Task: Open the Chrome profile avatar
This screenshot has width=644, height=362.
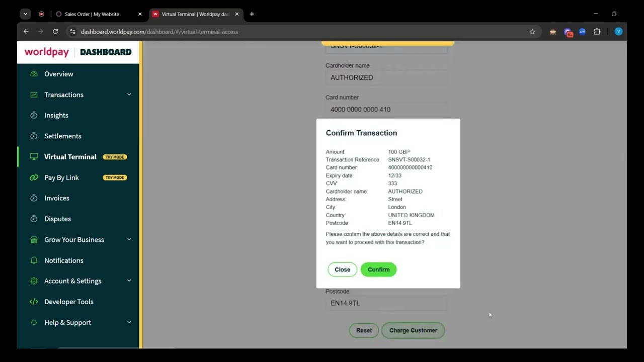Action: tap(618, 32)
